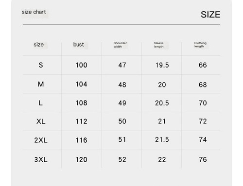Select the 2XL size row label
The image size is (243, 186).
click(41, 140)
